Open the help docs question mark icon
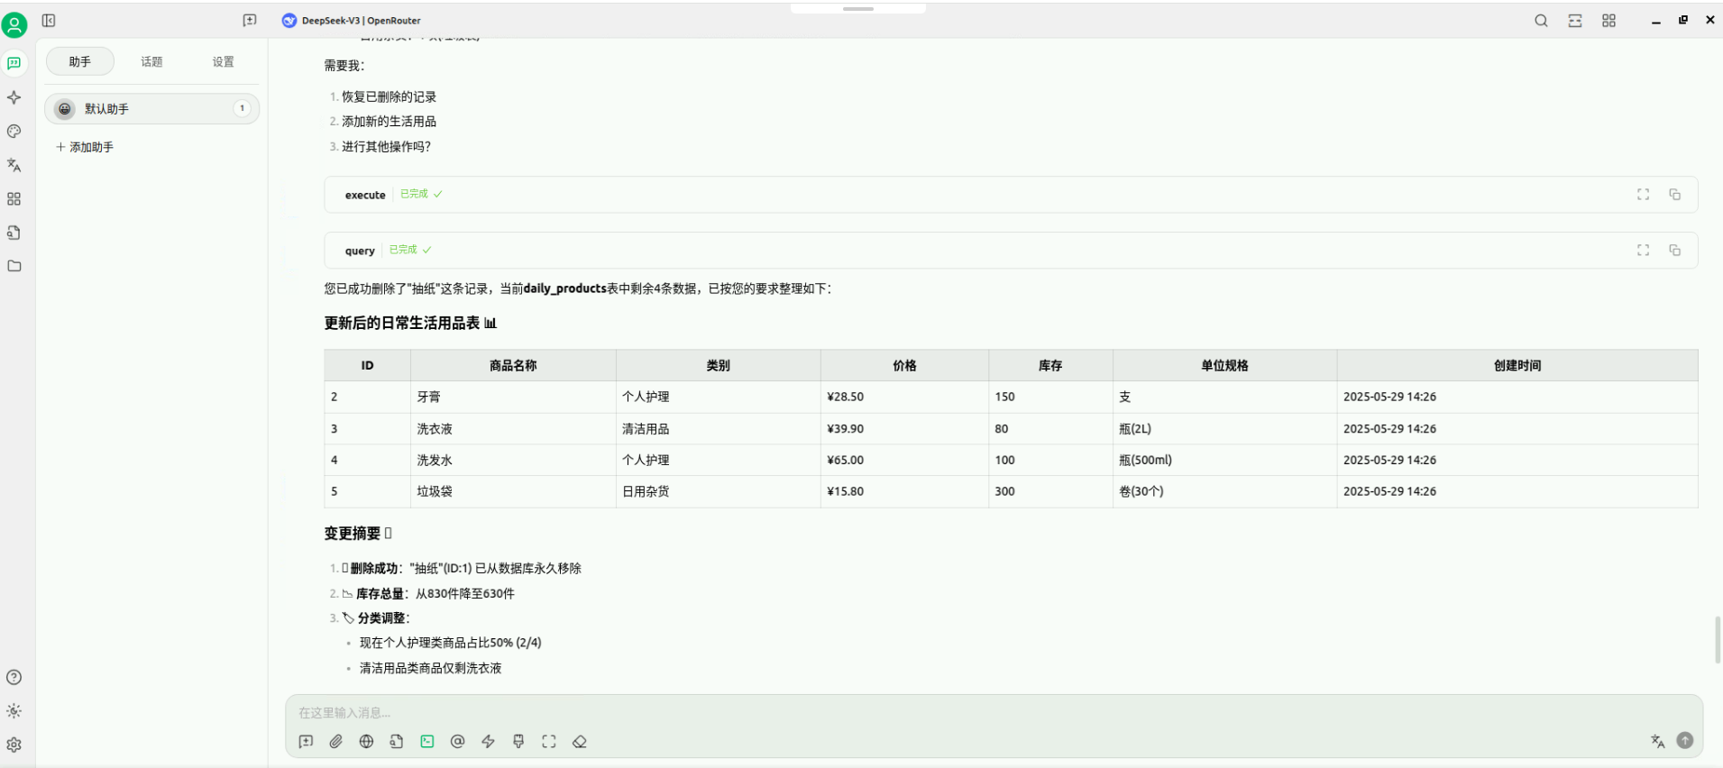This screenshot has height=768, width=1723. (x=14, y=678)
